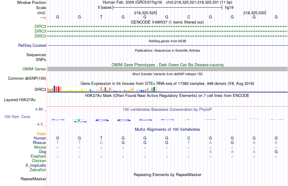
Task: Click the chr2: ruler label
Action: click(42, 13)
